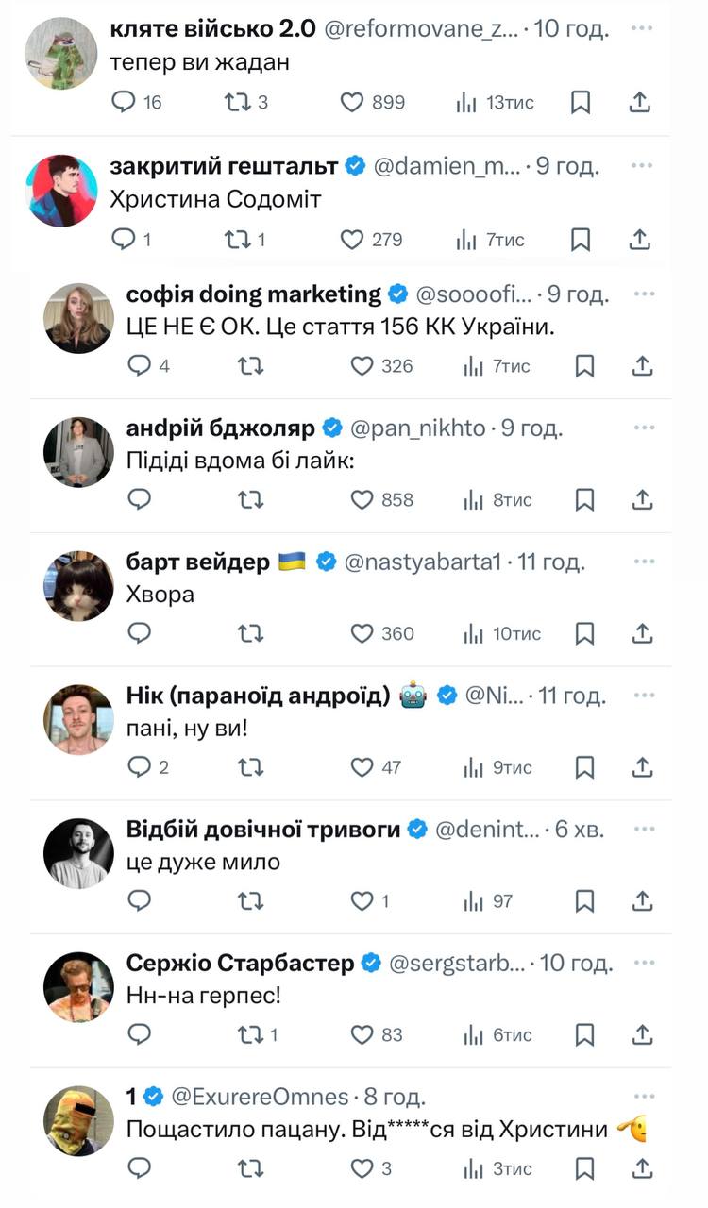Reply to the "тепер ви жадан" tweet
Viewport: 708px width, 1208px height.
(125, 102)
